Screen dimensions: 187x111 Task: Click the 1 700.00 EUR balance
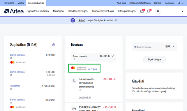(x=49, y=86)
